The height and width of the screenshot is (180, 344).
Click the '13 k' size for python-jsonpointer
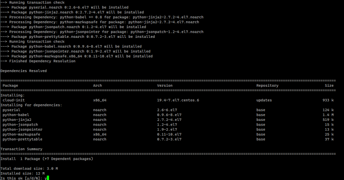click(329, 130)
